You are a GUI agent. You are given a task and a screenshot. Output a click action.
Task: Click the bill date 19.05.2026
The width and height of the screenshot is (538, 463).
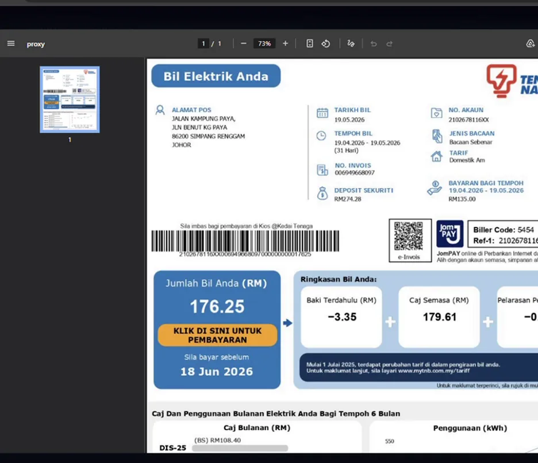click(x=349, y=119)
